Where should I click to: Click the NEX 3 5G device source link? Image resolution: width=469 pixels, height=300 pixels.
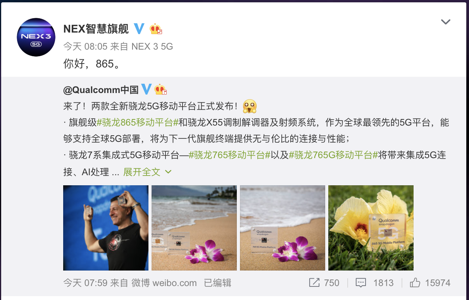pyautogui.click(x=152, y=47)
